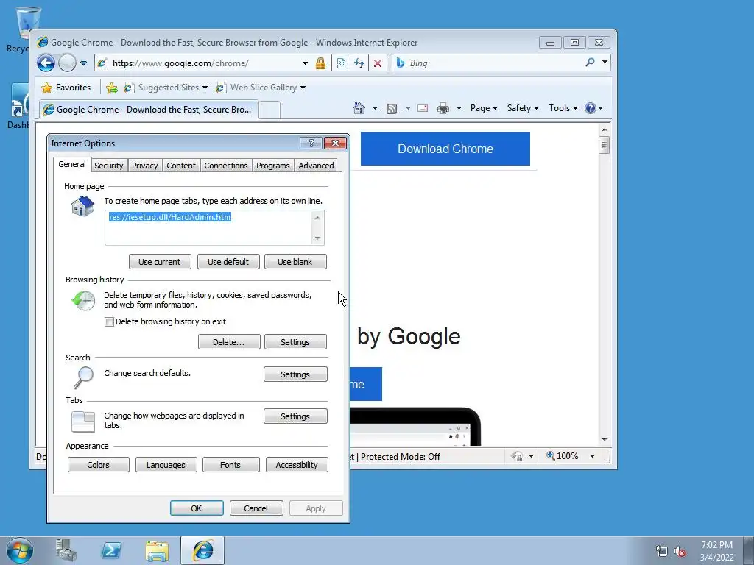Open Server Manager from taskbar
Screen dimensions: 754x565
coord(66,550)
